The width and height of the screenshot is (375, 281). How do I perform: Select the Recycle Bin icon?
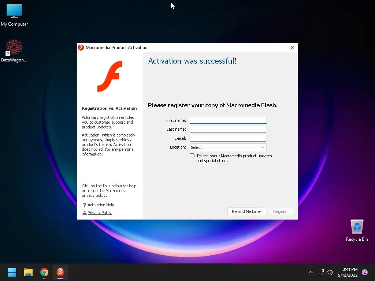tap(357, 230)
